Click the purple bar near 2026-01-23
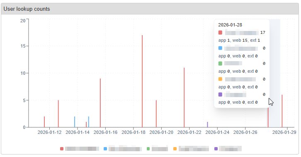The width and height of the screenshot is (301, 157). coord(208,124)
